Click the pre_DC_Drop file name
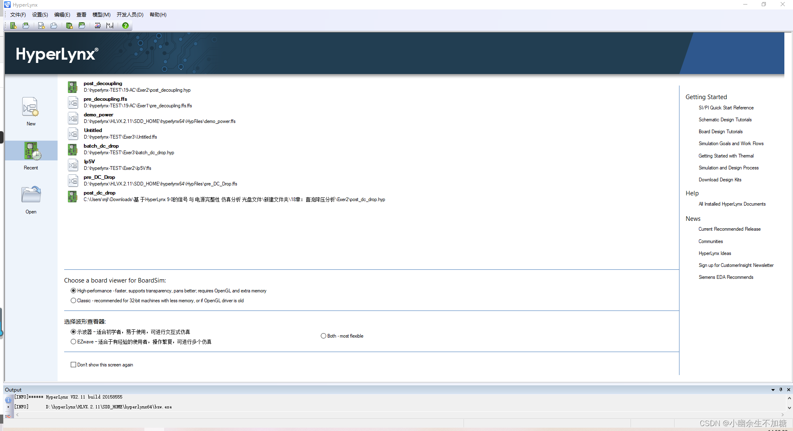 tap(99, 177)
